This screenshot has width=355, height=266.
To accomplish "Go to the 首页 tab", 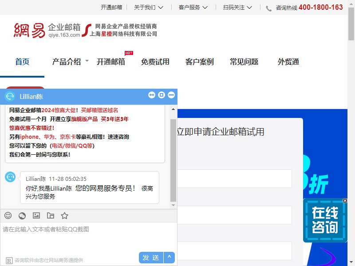I will [x=22, y=62].
